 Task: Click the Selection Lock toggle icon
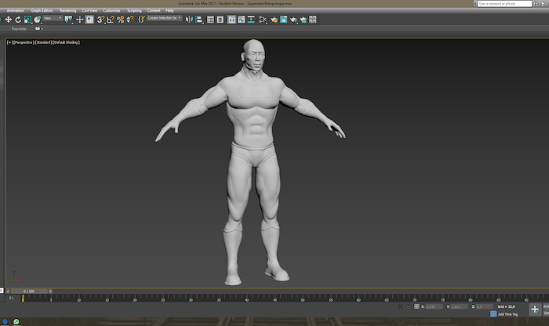(409, 306)
